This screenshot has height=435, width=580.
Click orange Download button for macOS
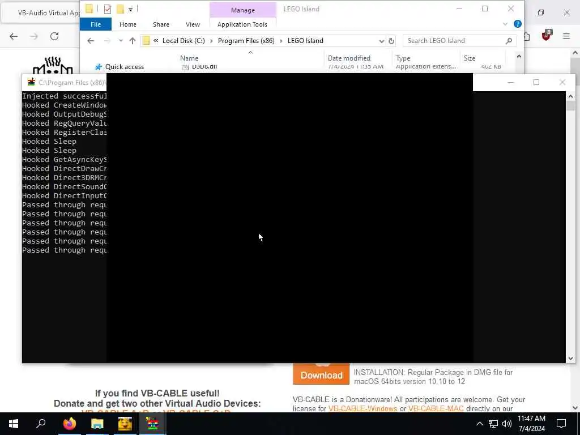[321, 374]
